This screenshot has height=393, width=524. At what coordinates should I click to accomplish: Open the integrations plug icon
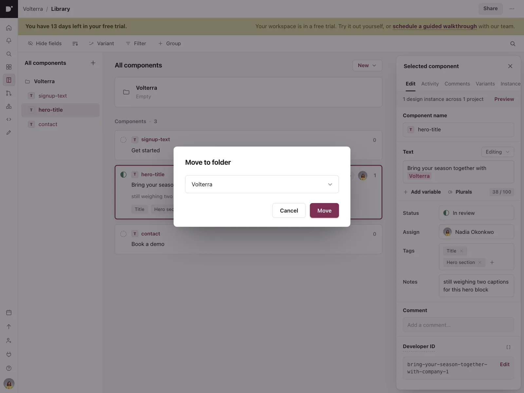coord(9,354)
